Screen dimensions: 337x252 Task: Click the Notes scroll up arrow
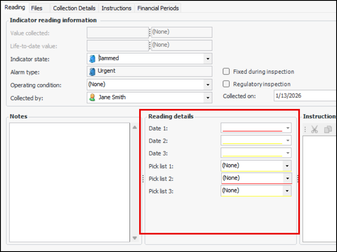[135, 127]
